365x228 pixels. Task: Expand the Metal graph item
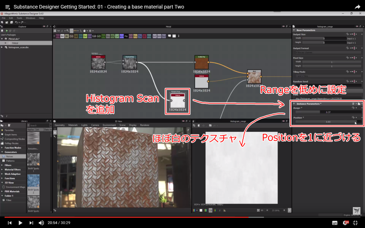click(6, 43)
